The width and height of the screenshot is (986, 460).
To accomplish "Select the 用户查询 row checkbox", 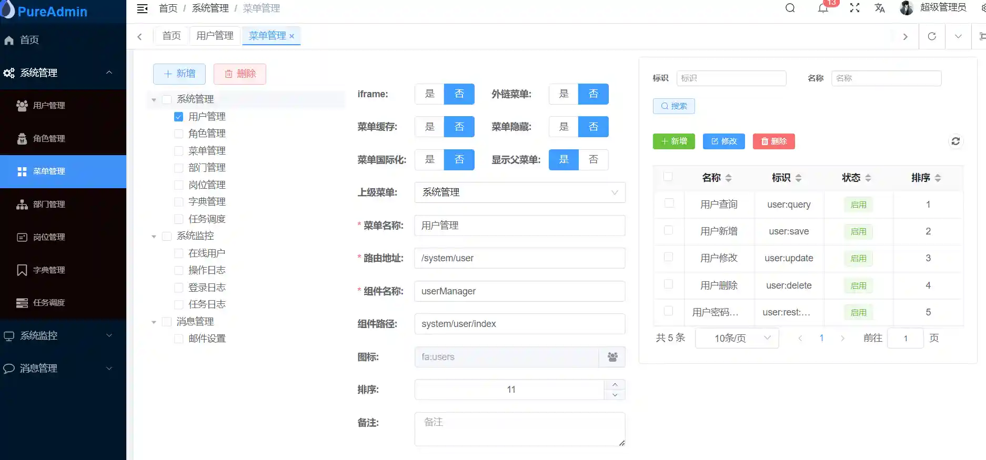I will click(669, 203).
